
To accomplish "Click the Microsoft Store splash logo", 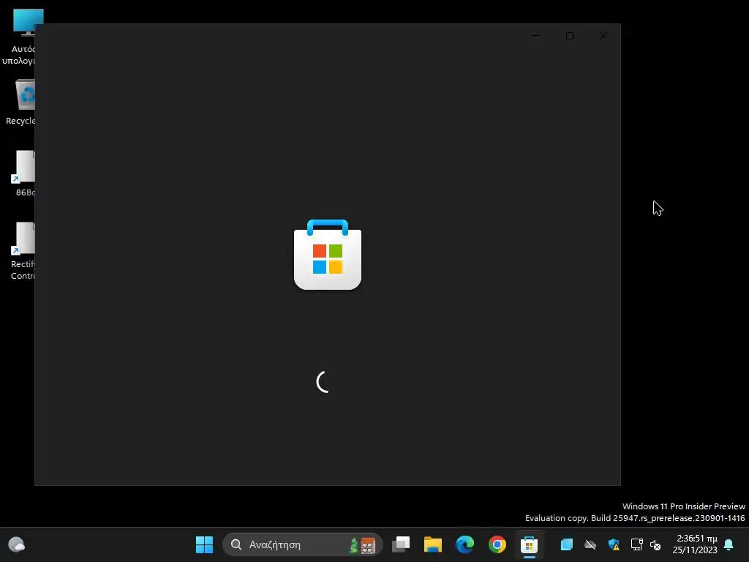I will tap(328, 254).
